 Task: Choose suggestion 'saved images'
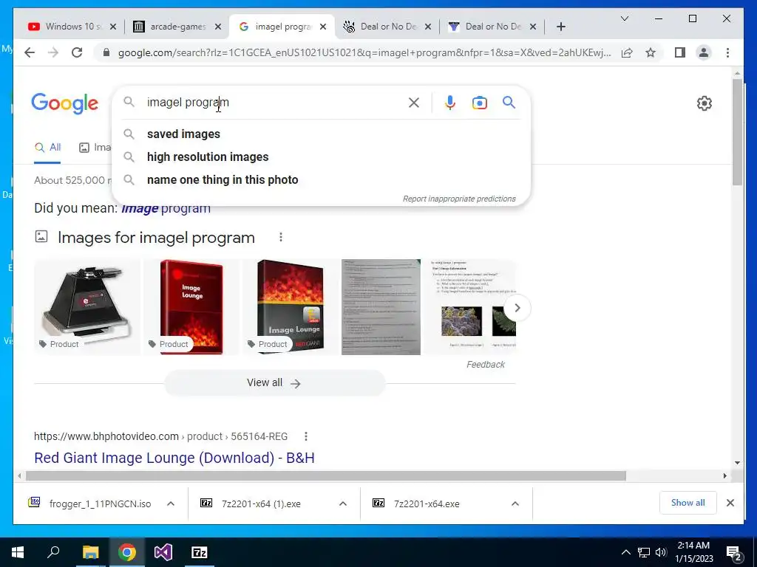(x=183, y=134)
